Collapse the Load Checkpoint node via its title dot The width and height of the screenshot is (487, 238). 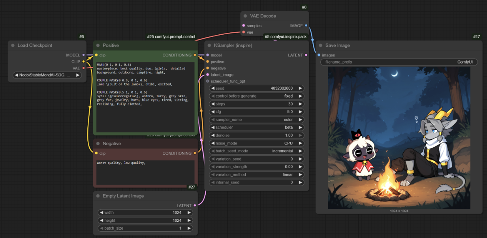click(13, 45)
